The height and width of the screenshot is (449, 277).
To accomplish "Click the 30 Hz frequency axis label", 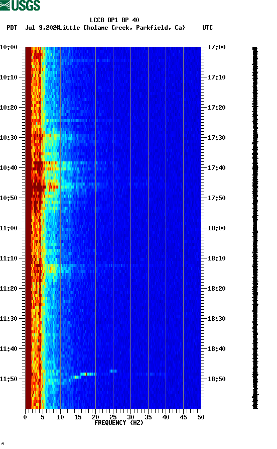I will 130,417.
